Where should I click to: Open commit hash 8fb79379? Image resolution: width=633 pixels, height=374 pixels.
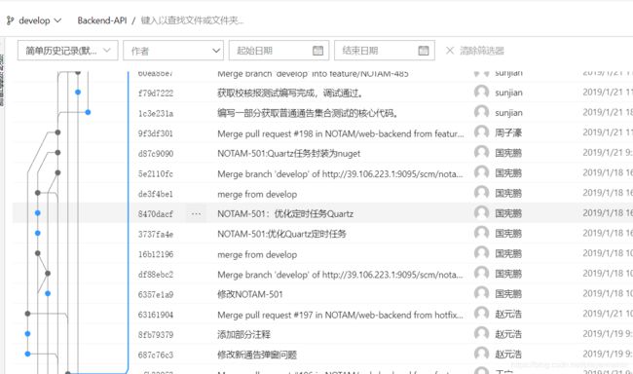156,335
